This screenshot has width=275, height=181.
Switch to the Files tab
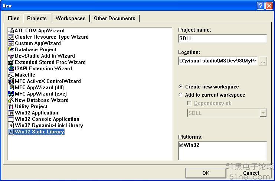point(13,19)
